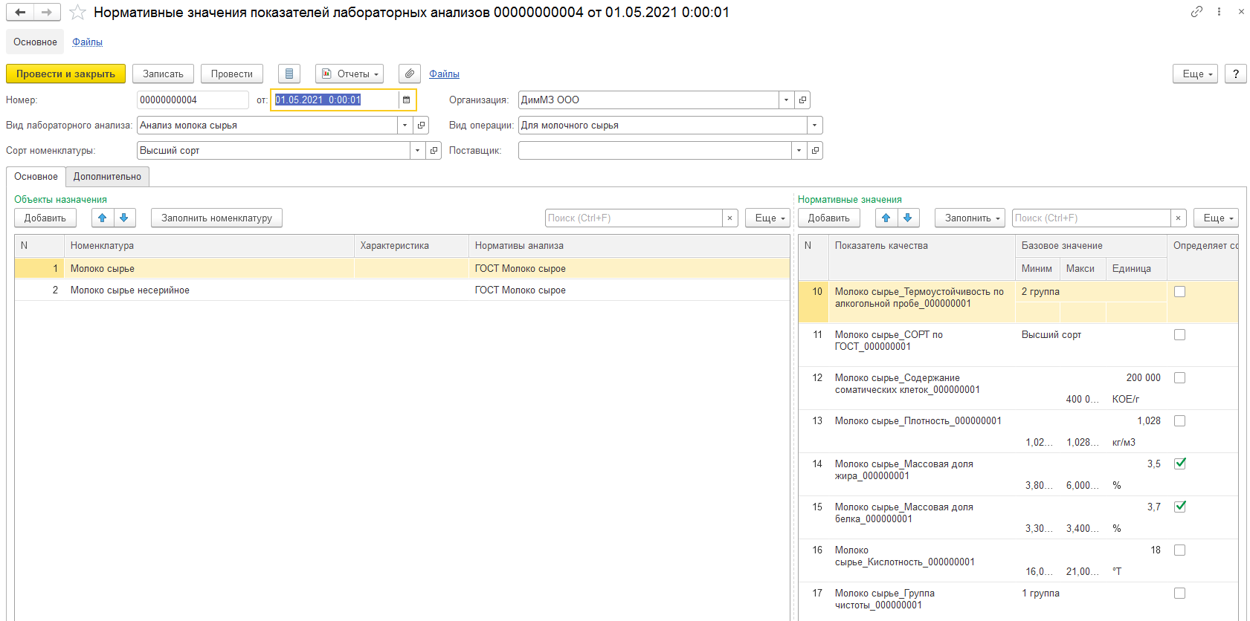The width and height of the screenshot is (1250, 621).
Task: Open Еще menu in assignment objects panel
Action: coord(767,218)
